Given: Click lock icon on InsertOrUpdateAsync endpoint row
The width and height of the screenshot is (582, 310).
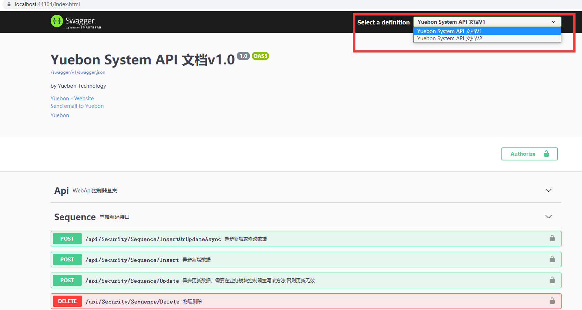Looking at the screenshot, I should coord(552,238).
